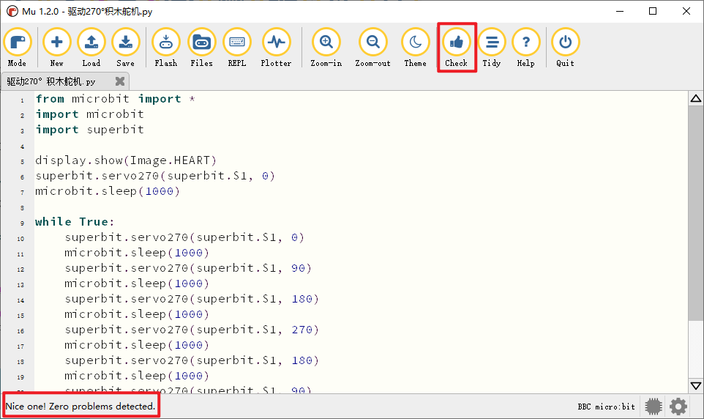Screen dimensions: 704x419
Task: Click the Mu application icon in title bar
Action: point(12,11)
